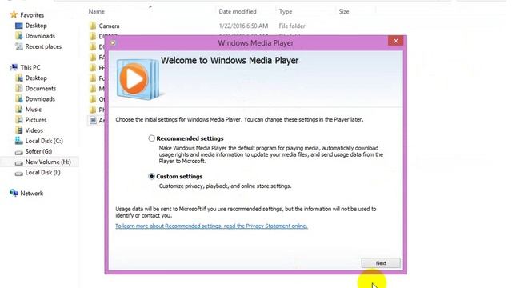This screenshot has width=512, height=288.
Task: Open the Privacy Statement online link
Action: pos(211,226)
